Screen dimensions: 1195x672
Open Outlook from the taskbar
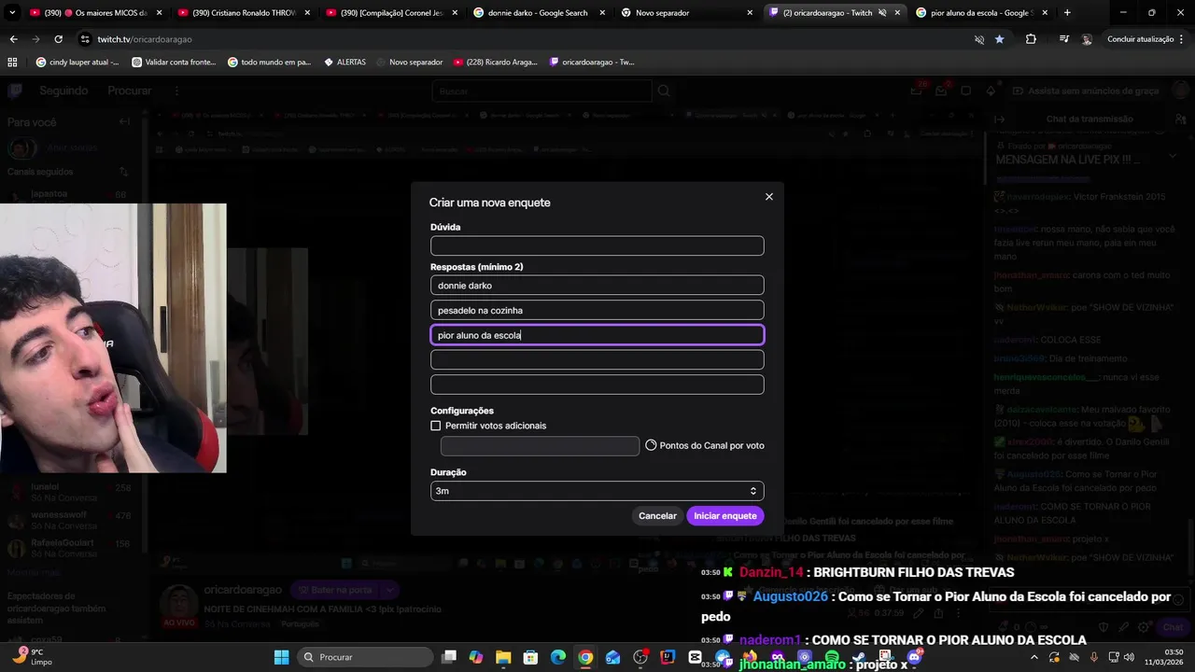pos(612,657)
